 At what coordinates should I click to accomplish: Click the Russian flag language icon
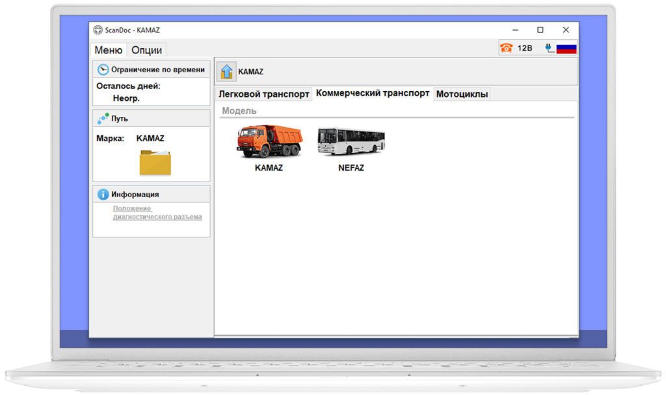[566, 48]
